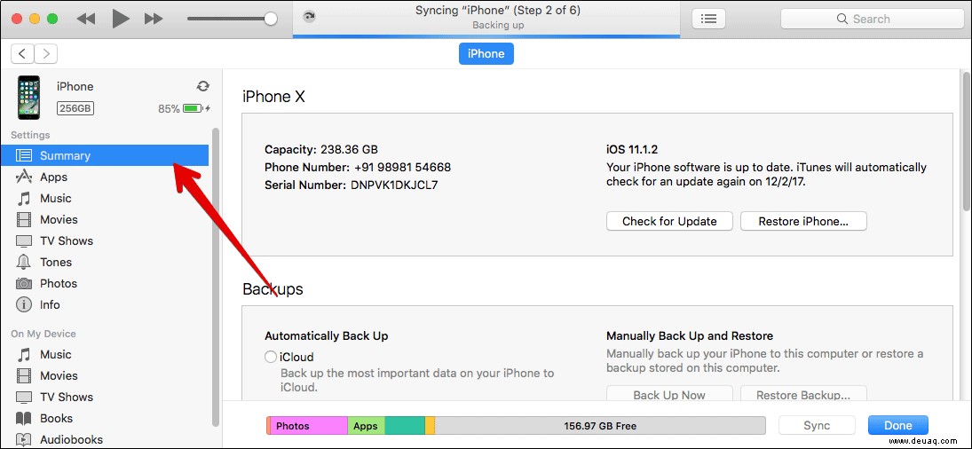Click the sync icon next to iPhone
The image size is (972, 449).
tap(202, 86)
